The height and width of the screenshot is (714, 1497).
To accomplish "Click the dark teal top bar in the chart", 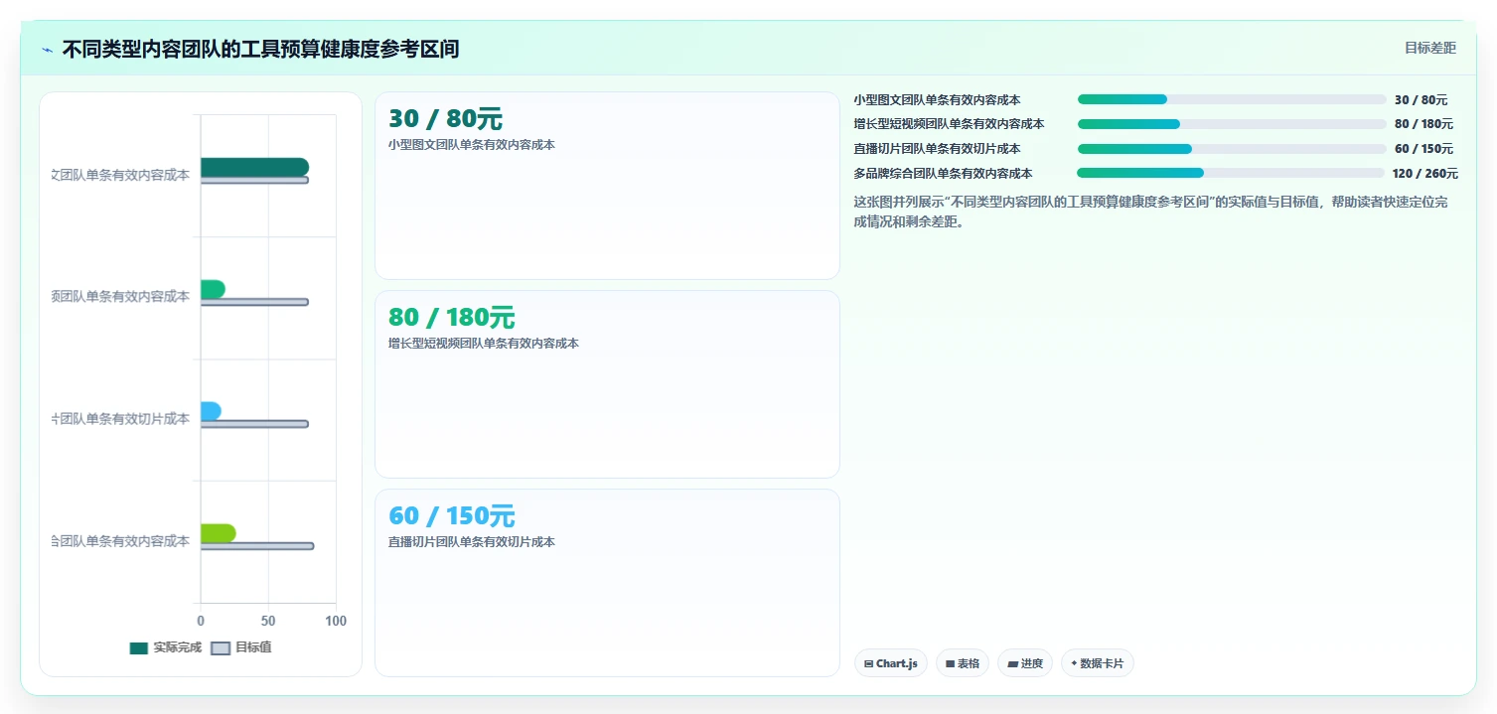I will [254, 167].
